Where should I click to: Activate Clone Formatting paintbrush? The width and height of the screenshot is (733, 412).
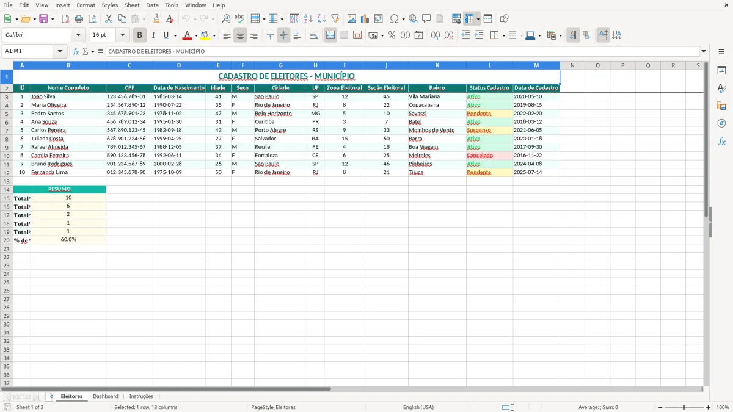click(x=157, y=19)
